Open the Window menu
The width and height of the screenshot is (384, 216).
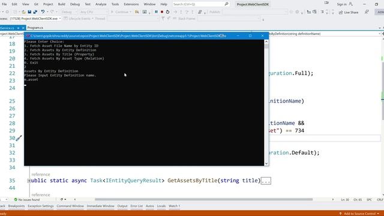(x=149, y=4)
